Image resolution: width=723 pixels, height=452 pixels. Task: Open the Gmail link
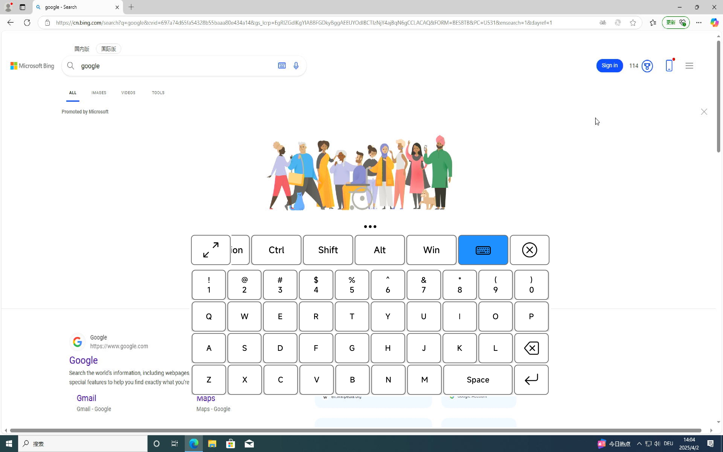pos(86,398)
